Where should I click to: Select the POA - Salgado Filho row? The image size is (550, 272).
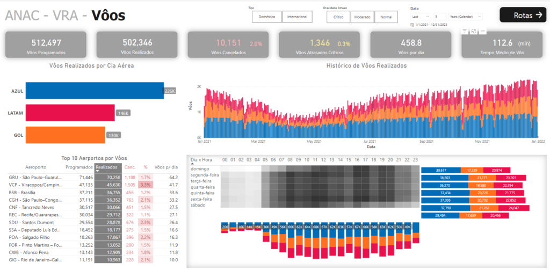tap(93, 237)
